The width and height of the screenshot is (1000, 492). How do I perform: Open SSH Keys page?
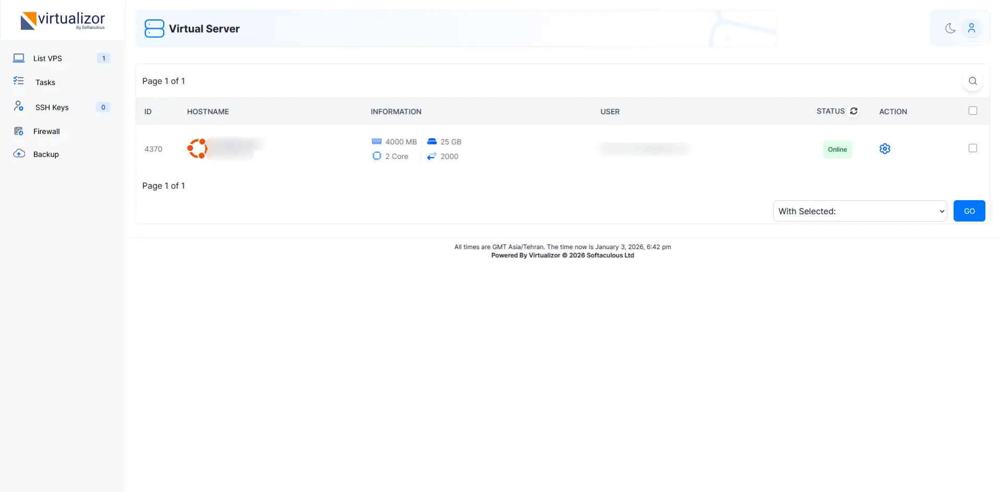click(52, 107)
